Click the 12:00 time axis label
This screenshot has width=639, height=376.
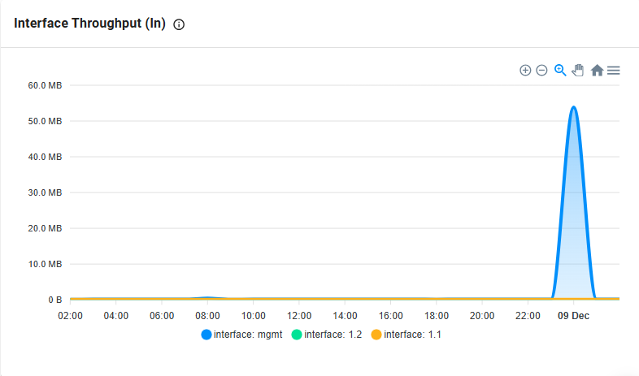pos(299,316)
